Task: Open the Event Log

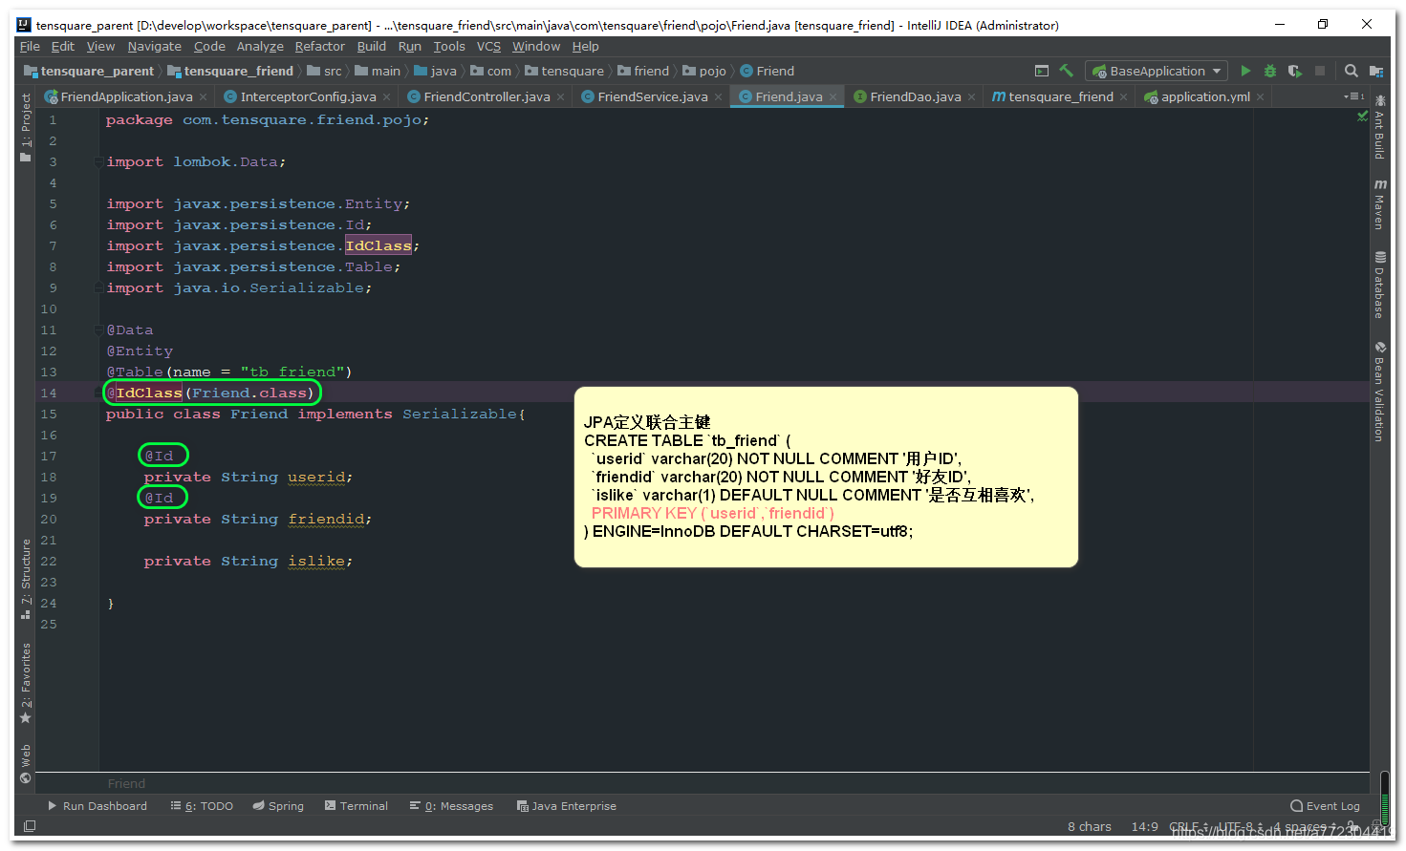Action: click(1325, 805)
